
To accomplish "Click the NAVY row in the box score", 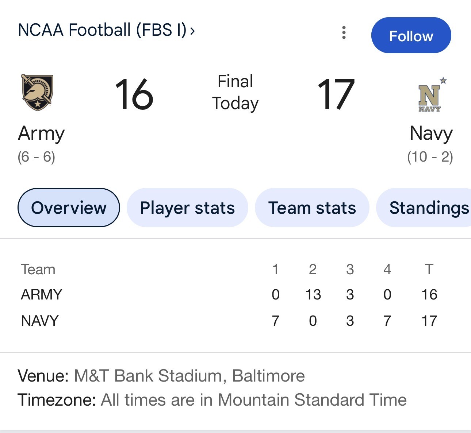I will pos(40,321).
